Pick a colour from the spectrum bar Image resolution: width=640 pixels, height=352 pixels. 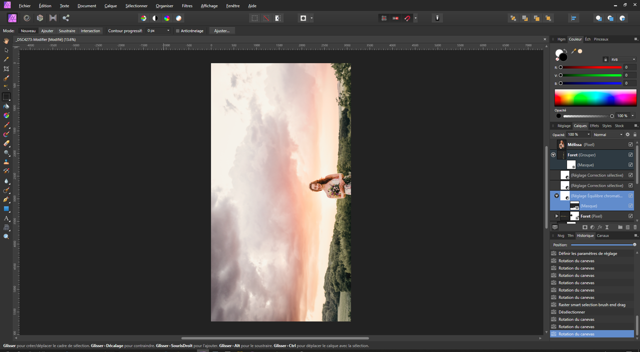(x=595, y=97)
